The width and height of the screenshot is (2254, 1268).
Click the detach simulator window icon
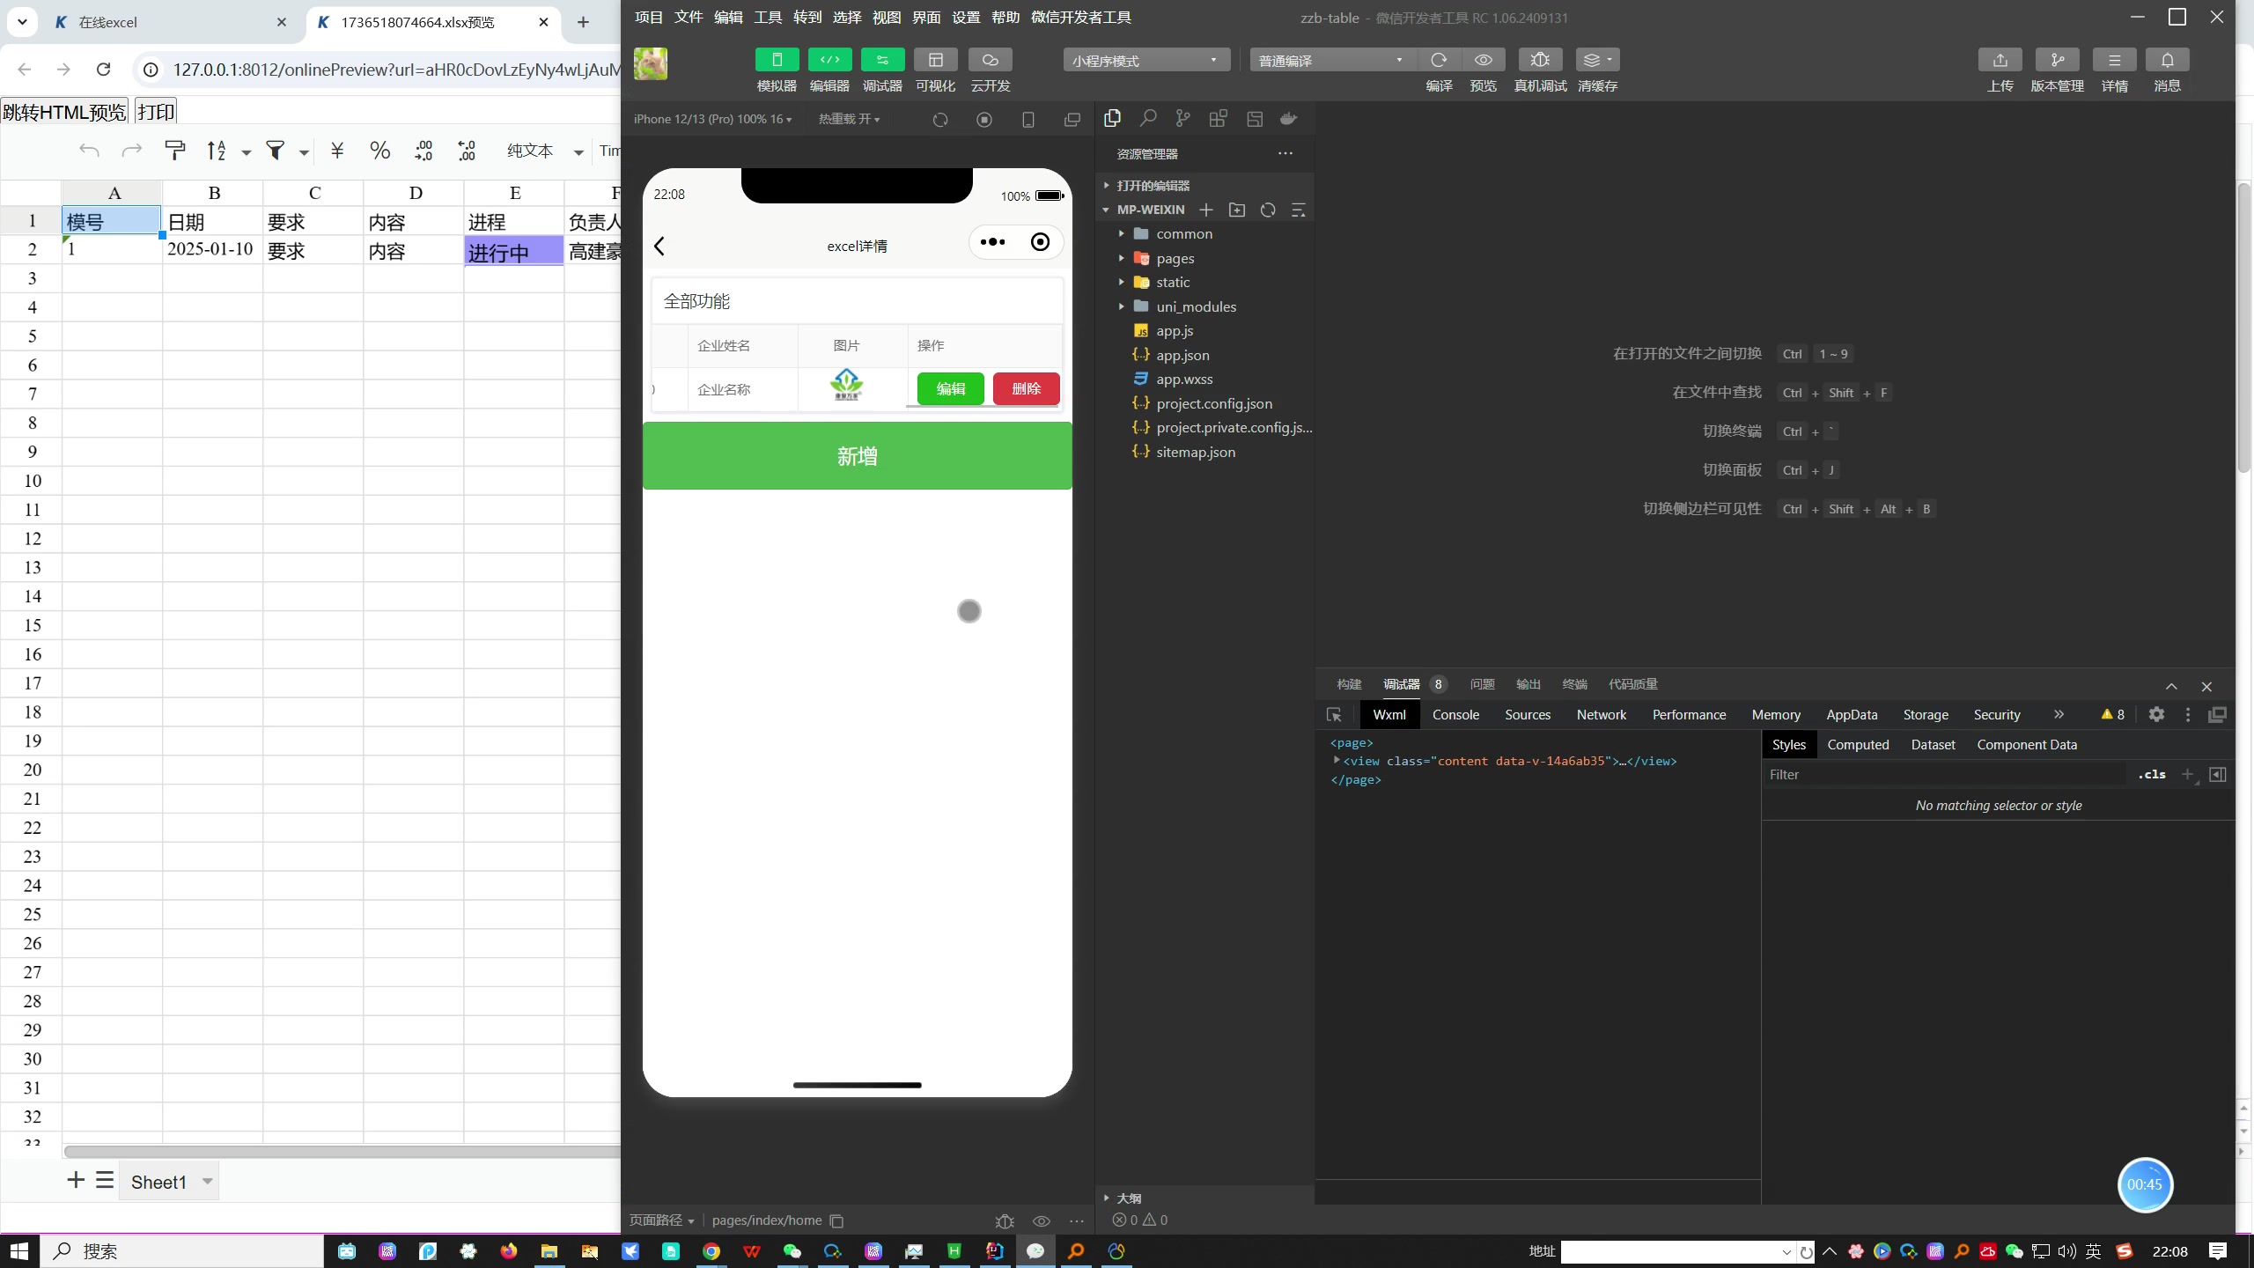click(x=1072, y=120)
